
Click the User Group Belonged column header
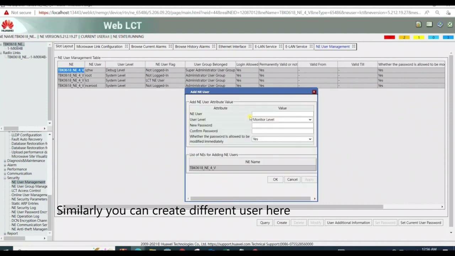(x=210, y=64)
